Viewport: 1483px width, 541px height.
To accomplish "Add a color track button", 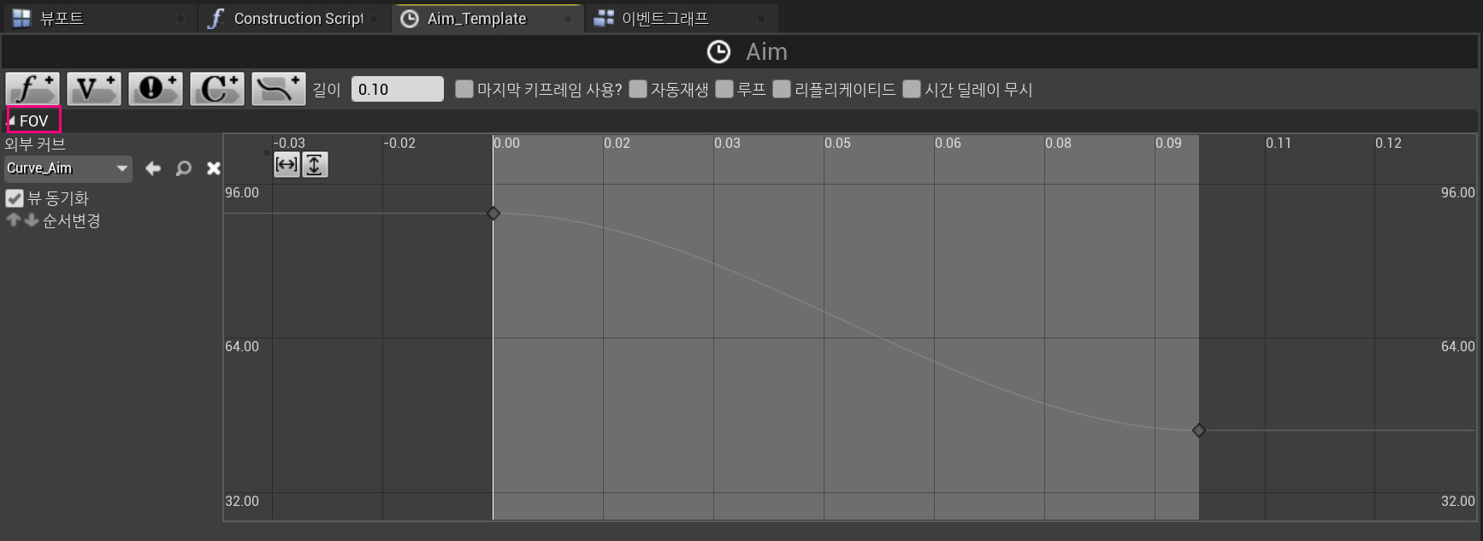I will [x=217, y=89].
